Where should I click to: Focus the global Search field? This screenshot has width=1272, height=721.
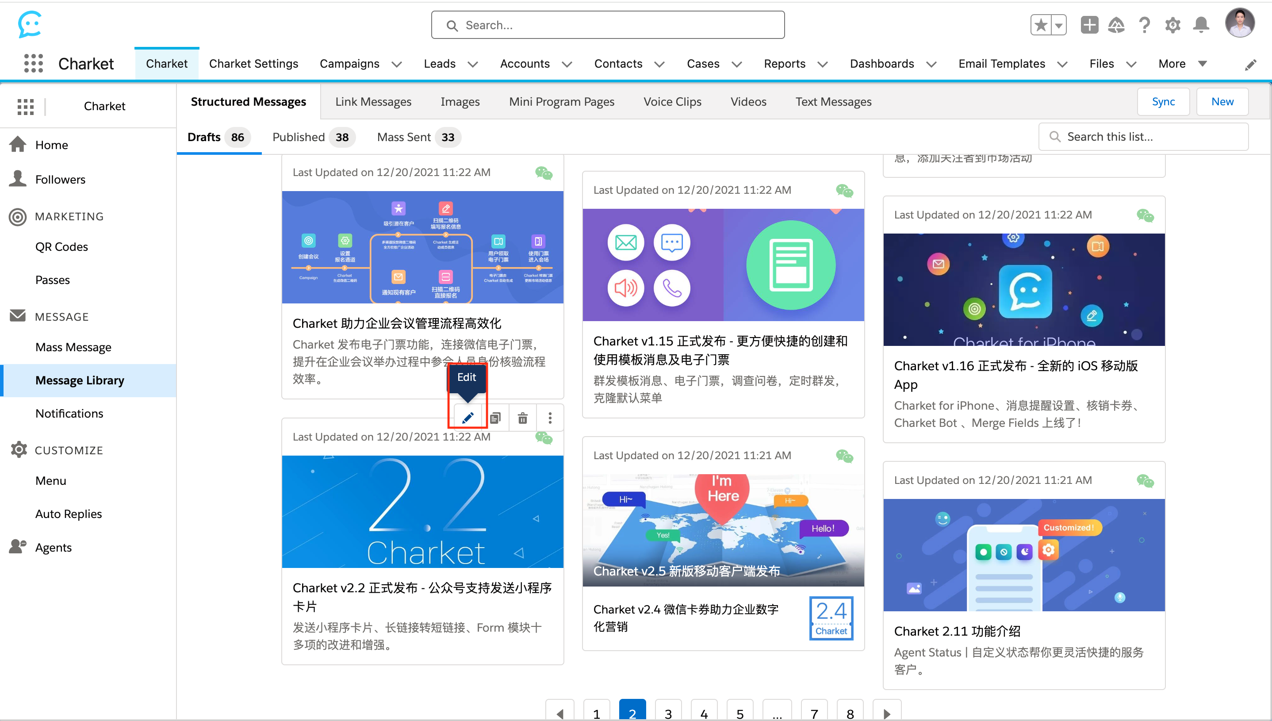[x=608, y=25]
